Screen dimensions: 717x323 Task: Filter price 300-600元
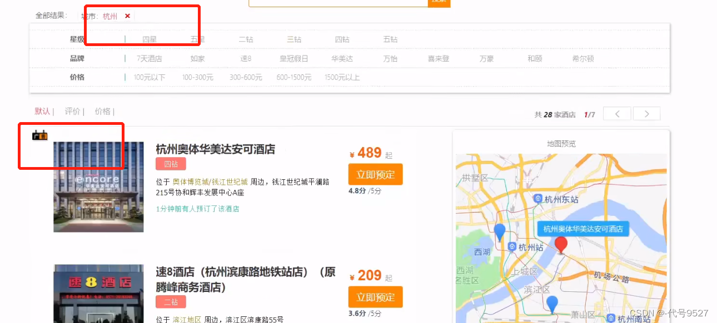coord(246,77)
